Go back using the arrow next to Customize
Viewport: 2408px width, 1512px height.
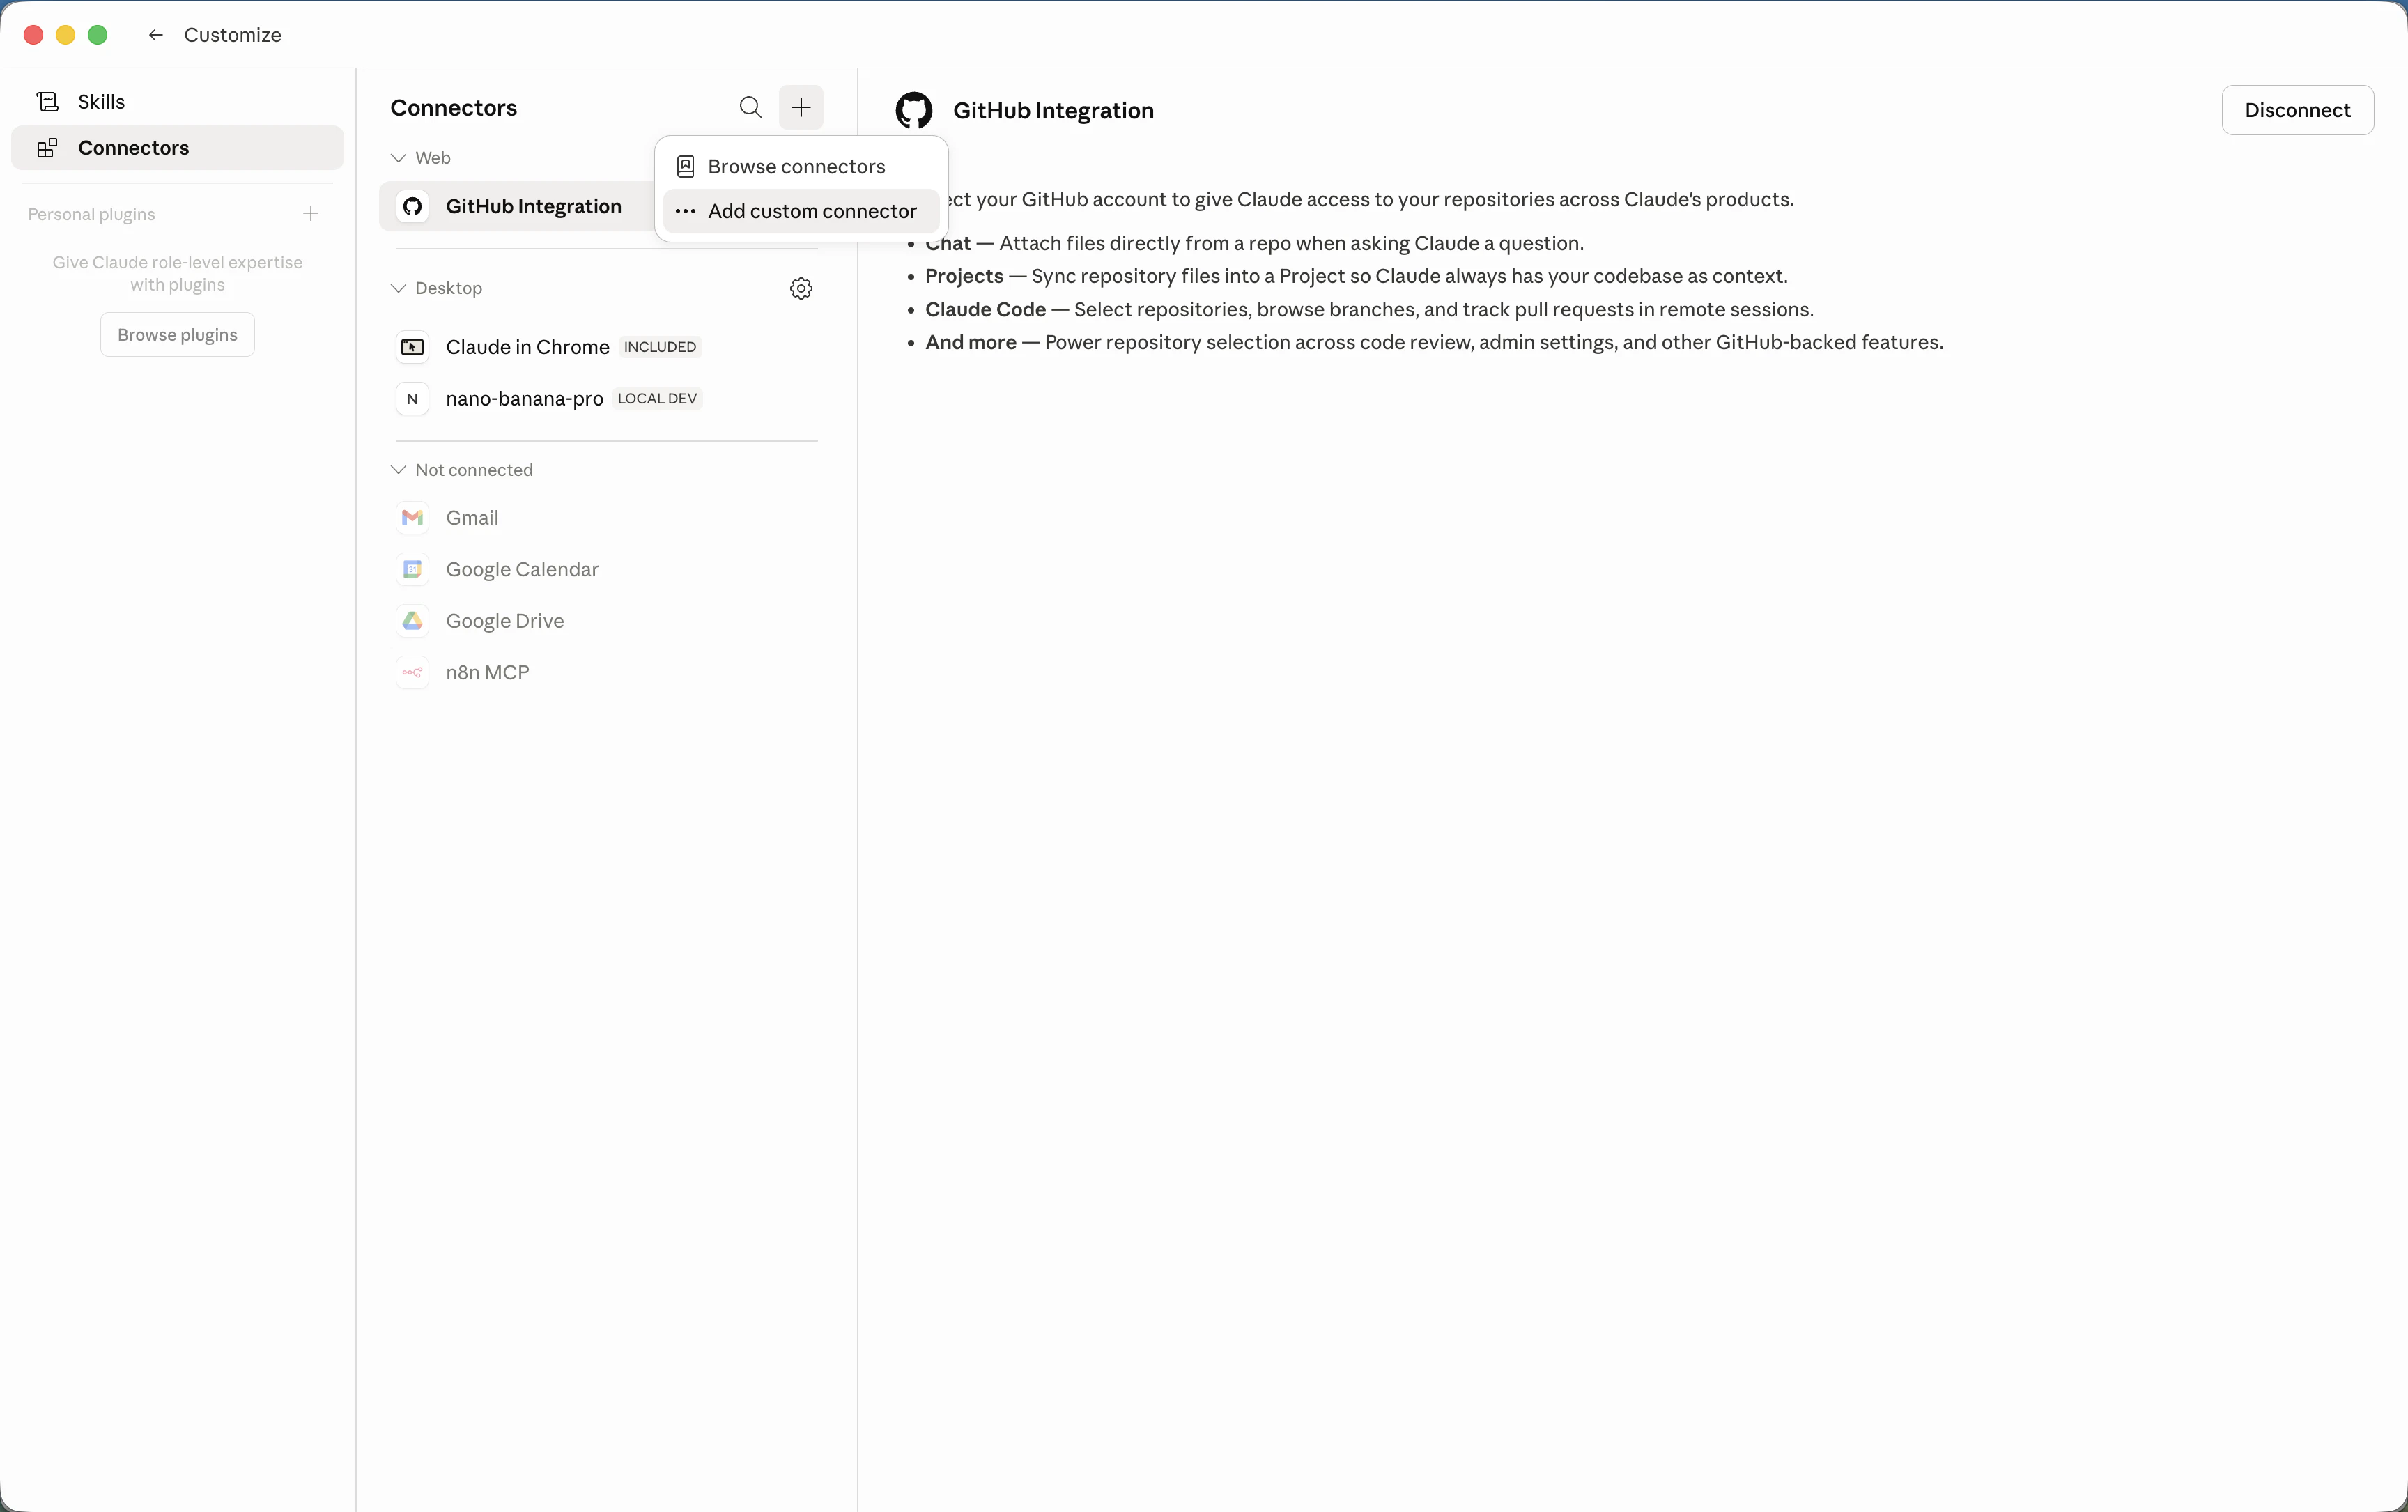[x=156, y=35]
